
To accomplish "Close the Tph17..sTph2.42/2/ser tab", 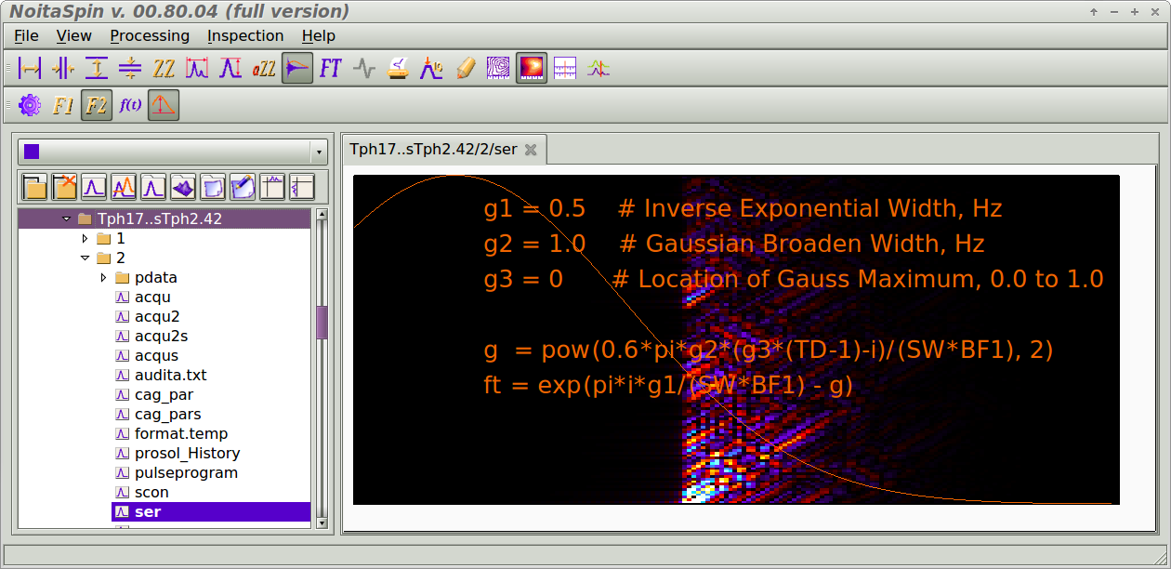I will coord(531,149).
